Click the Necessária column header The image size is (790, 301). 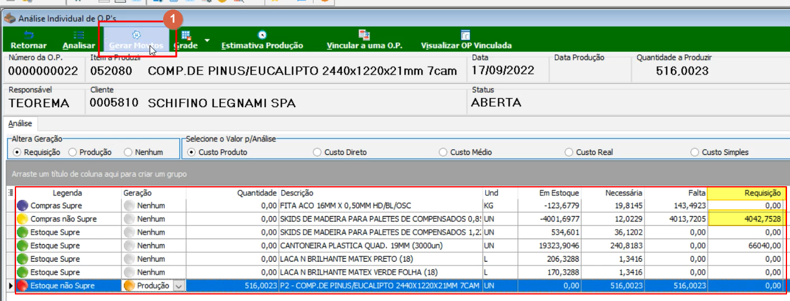tap(613, 193)
